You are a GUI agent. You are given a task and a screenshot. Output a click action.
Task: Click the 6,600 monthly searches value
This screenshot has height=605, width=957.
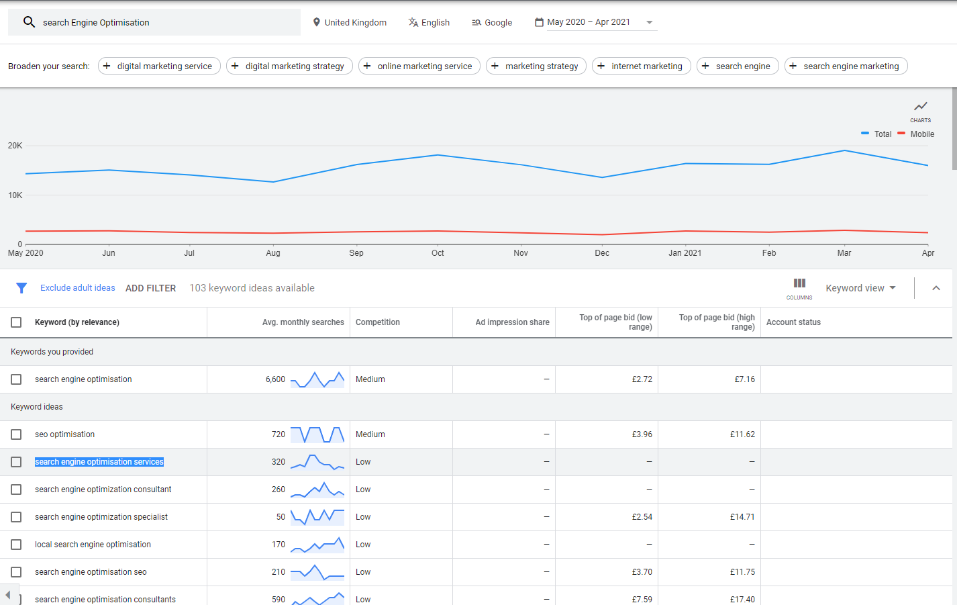275,379
